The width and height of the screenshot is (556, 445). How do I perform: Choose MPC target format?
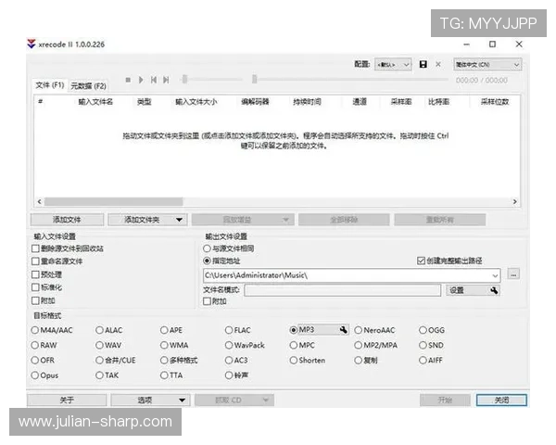[x=293, y=345]
